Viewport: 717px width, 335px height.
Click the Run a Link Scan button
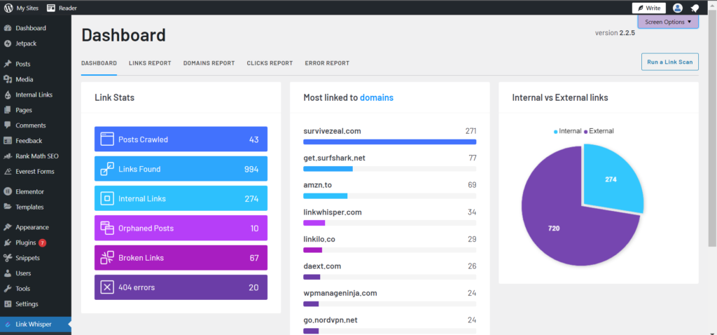670,62
